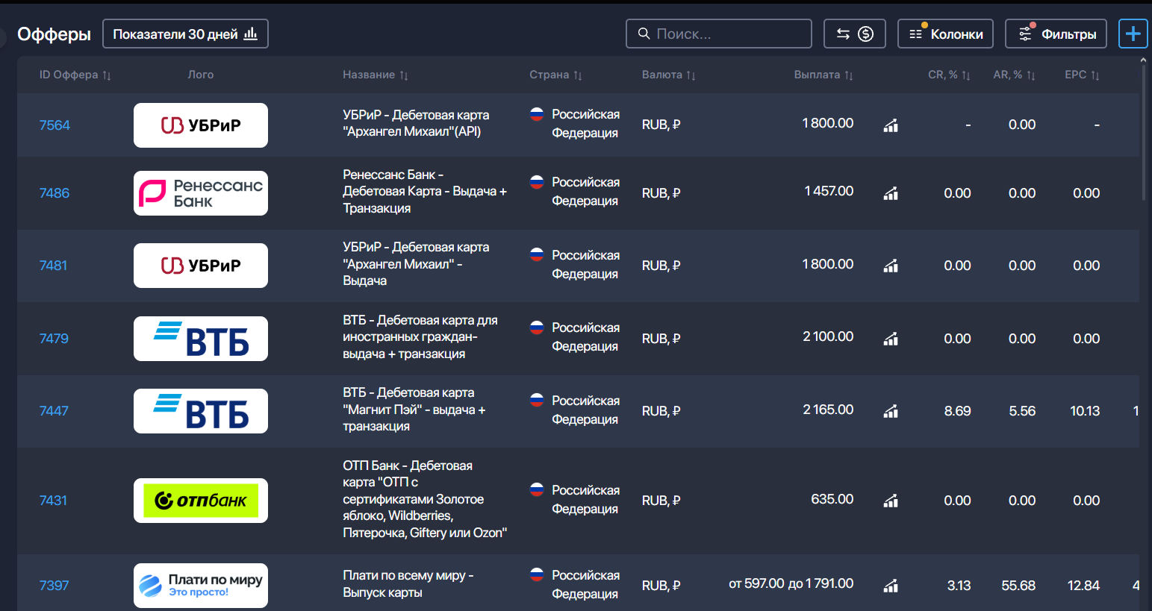The width and height of the screenshot is (1152, 611).
Task: Open offer ID 7481 link
Action: 53,266
